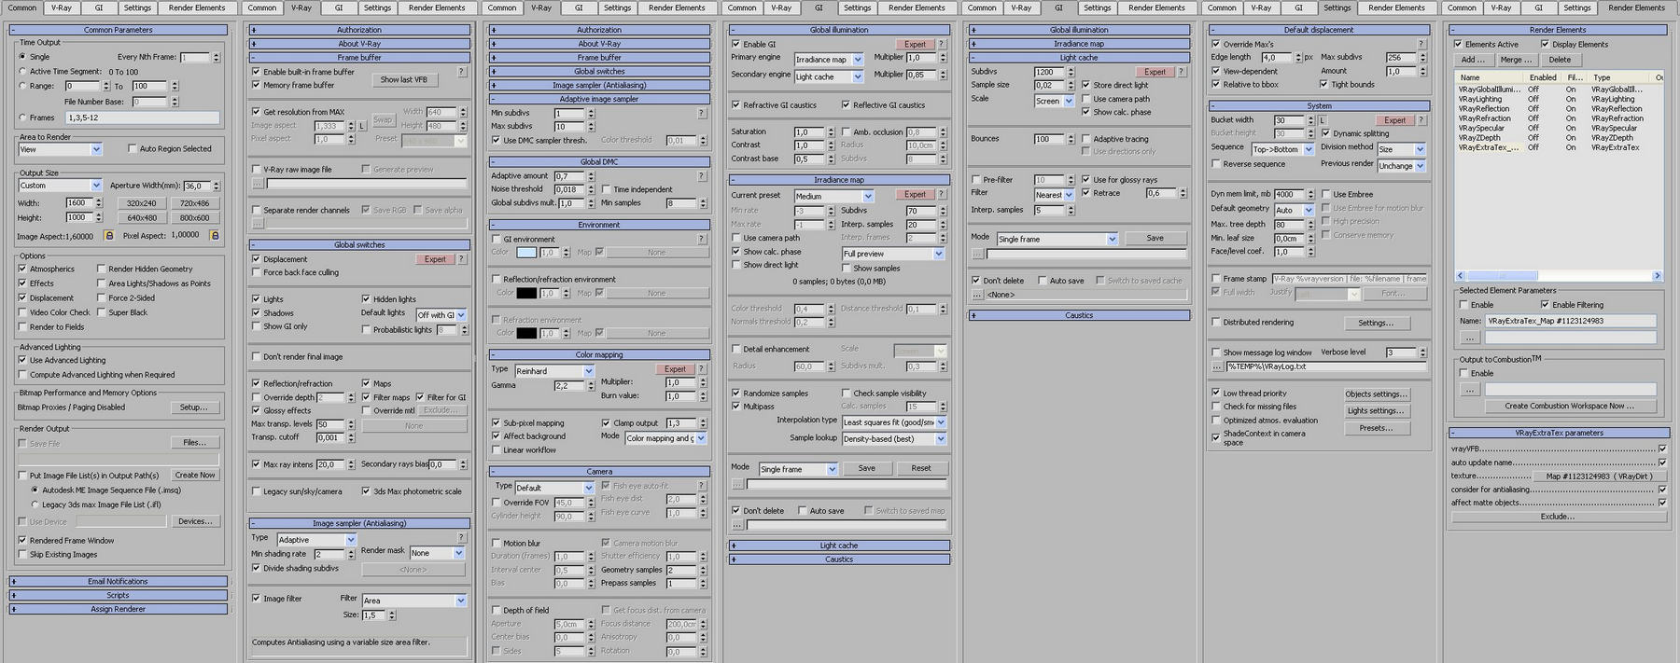Click the help question mark beside GI environment

(701, 239)
